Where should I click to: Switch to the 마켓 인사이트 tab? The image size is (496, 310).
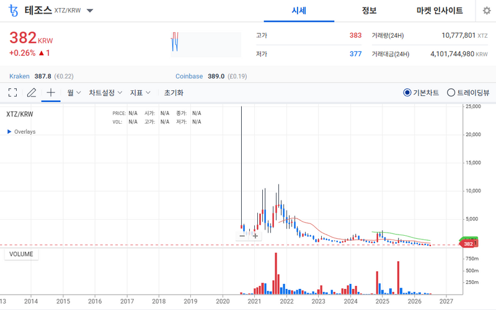[x=440, y=11]
